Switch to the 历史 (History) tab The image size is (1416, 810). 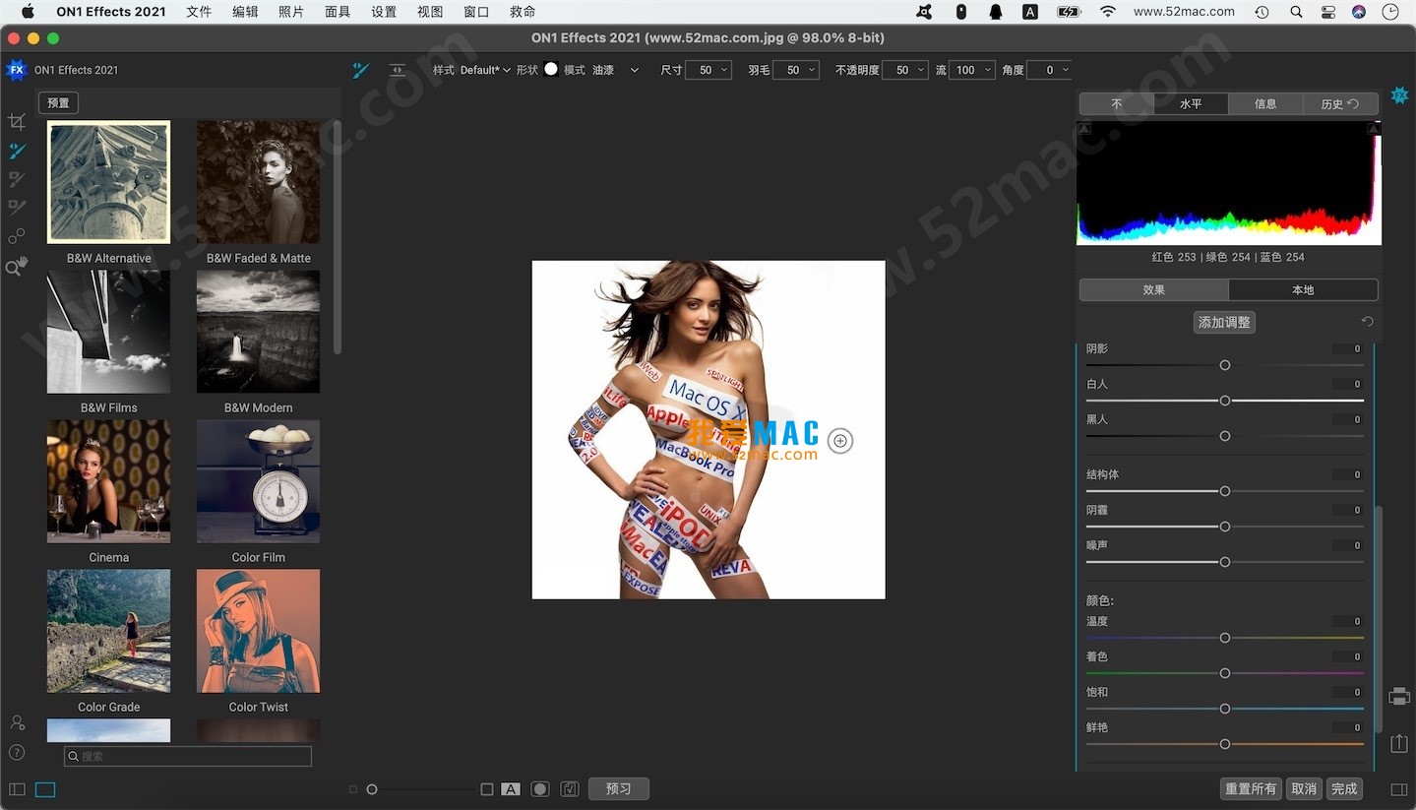[1339, 103]
